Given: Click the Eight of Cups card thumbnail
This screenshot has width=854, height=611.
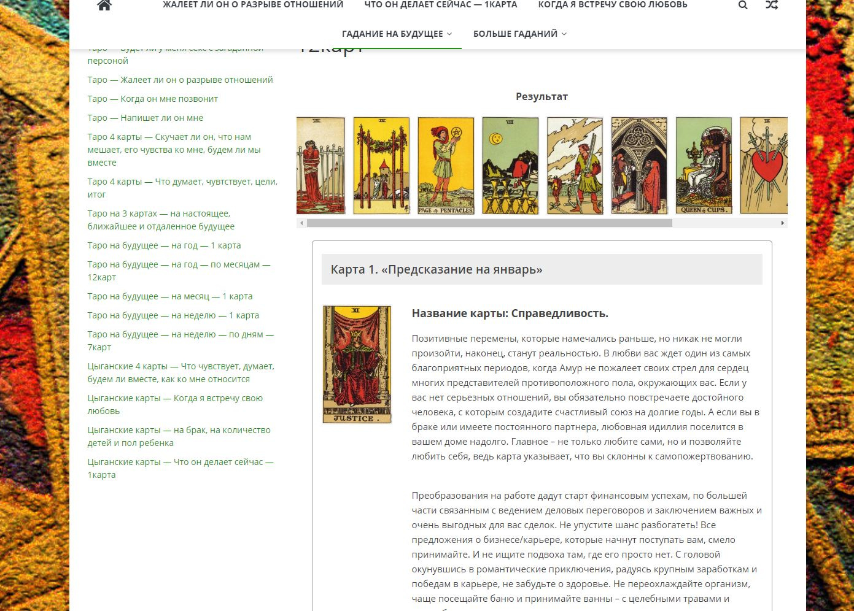Looking at the screenshot, I should click(x=510, y=166).
